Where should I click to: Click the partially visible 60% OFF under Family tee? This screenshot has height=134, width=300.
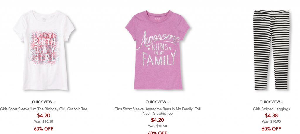coord(157,133)
